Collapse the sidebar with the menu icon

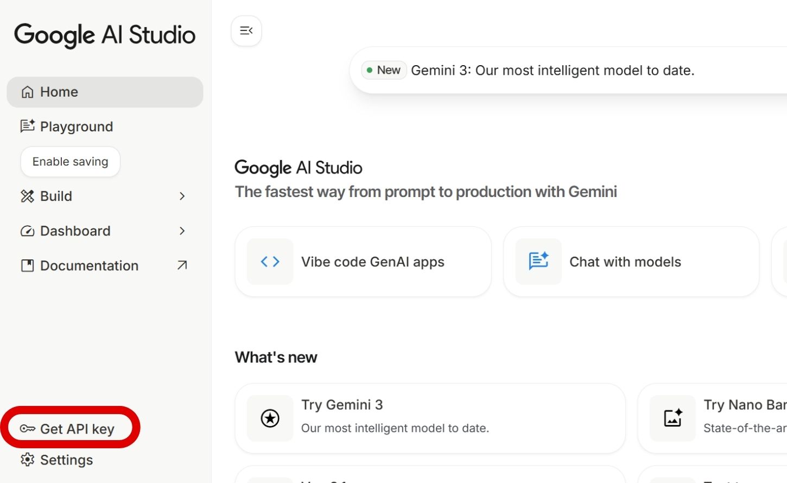coord(246,31)
